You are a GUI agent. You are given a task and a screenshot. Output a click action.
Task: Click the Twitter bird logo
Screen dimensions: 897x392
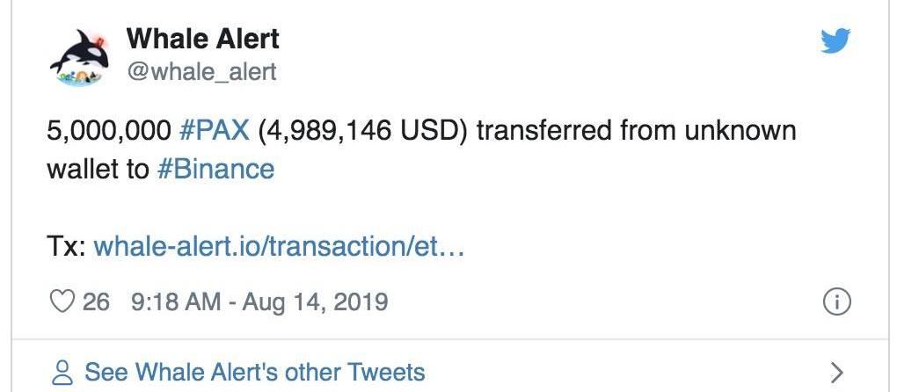point(835,41)
